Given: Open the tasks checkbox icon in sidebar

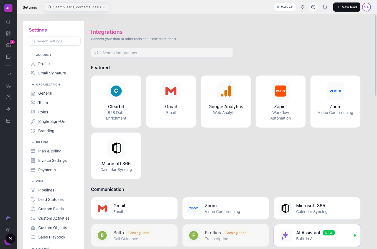Looking at the screenshot, I should (x=8, y=57).
